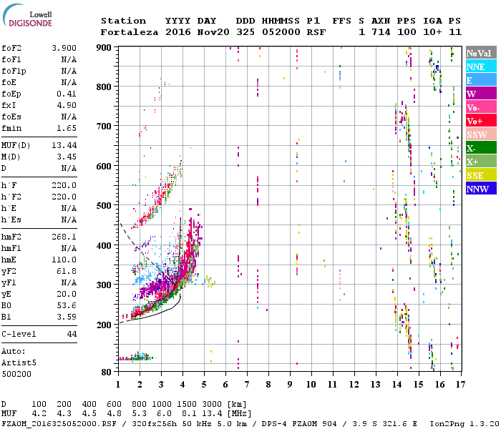Click the X+ light green legend swatch

(481, 161)
